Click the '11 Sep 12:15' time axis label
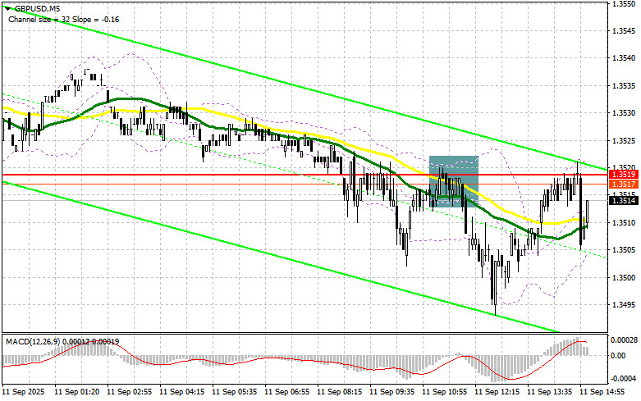641x401 pixels. pos(497,392)
